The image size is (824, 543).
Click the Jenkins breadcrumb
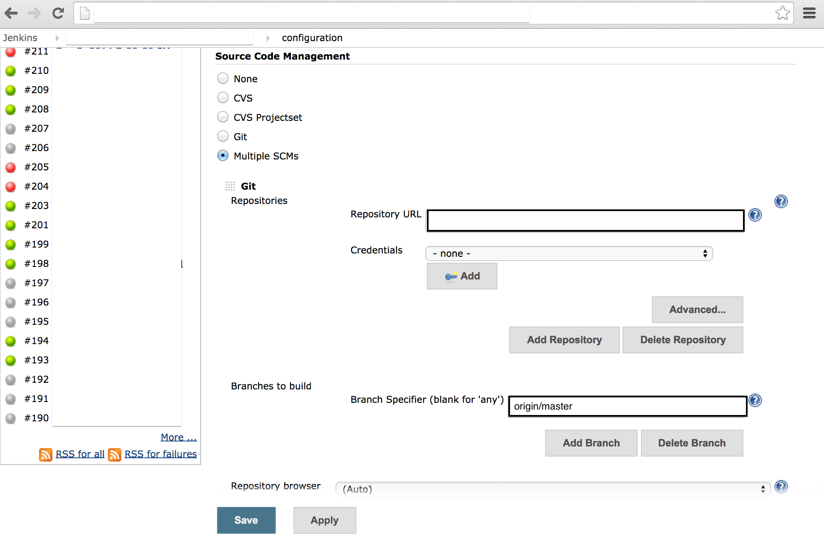pyautogui.click(x=20, y=38)
